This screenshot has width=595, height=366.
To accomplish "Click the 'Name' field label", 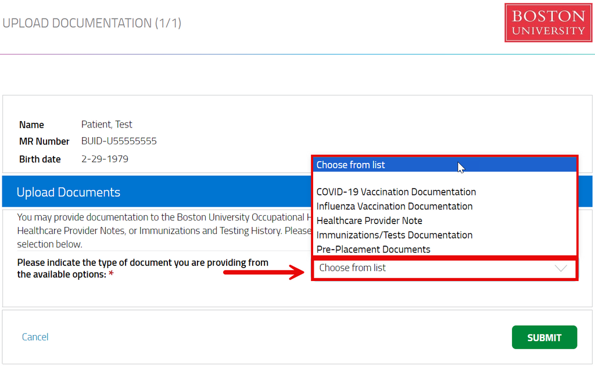I will 31,125.
